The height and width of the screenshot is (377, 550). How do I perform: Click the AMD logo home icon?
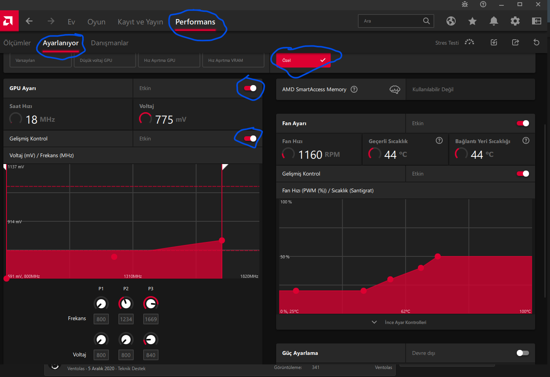pos(9,21)
